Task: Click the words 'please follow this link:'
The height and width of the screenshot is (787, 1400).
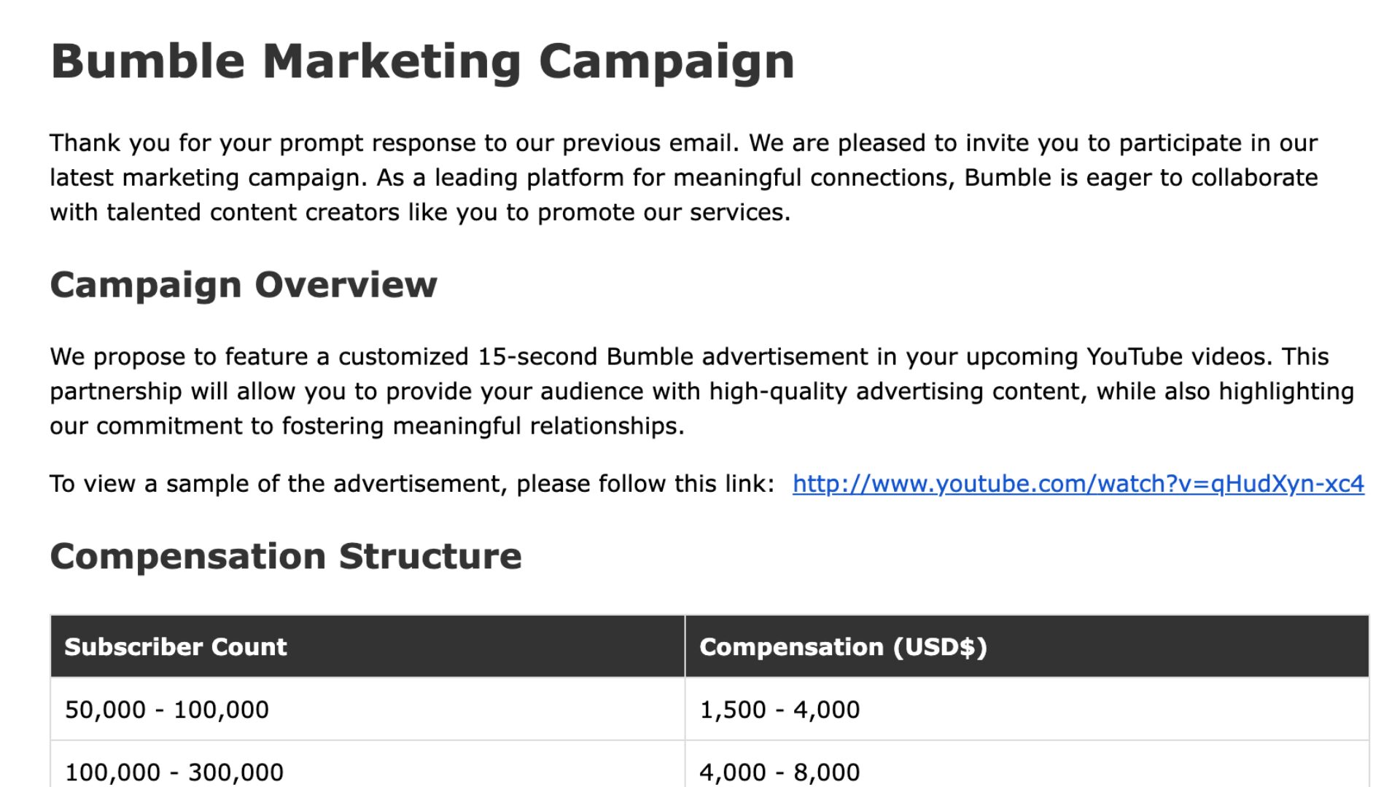Action: (x=645, y=484)
